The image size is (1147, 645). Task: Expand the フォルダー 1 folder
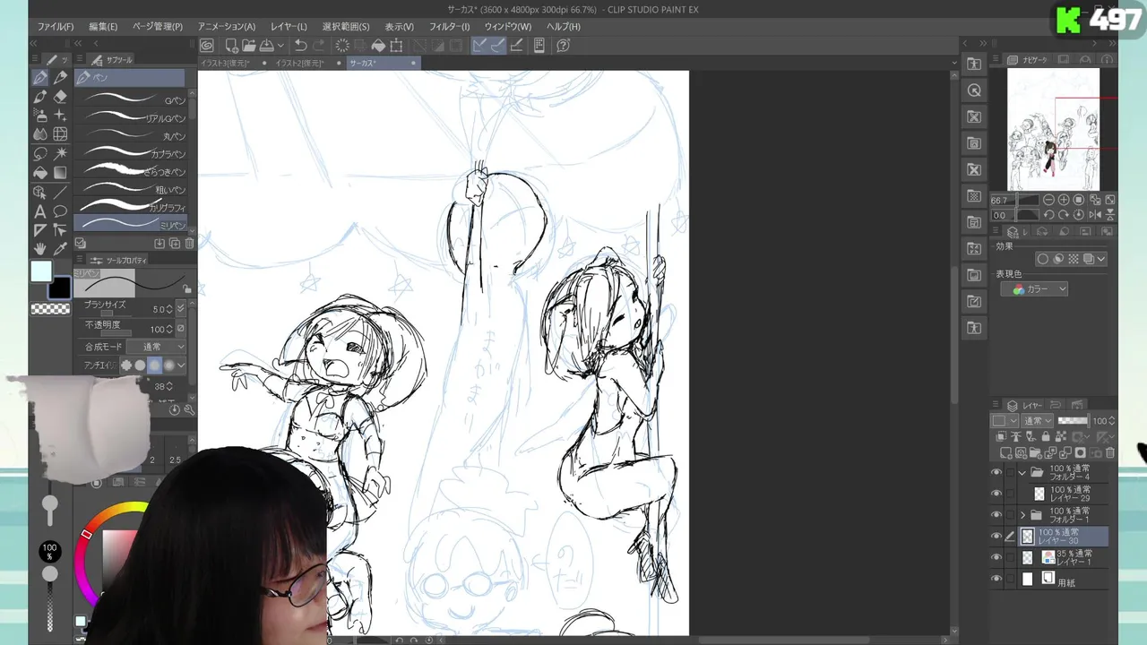click(1022, 515)
